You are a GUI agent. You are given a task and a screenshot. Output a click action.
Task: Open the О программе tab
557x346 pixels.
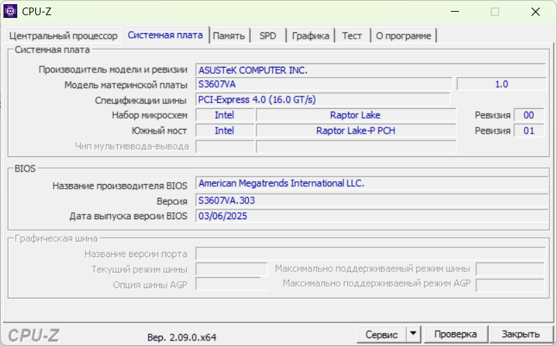pyautogui.click(x=403, y=36)
